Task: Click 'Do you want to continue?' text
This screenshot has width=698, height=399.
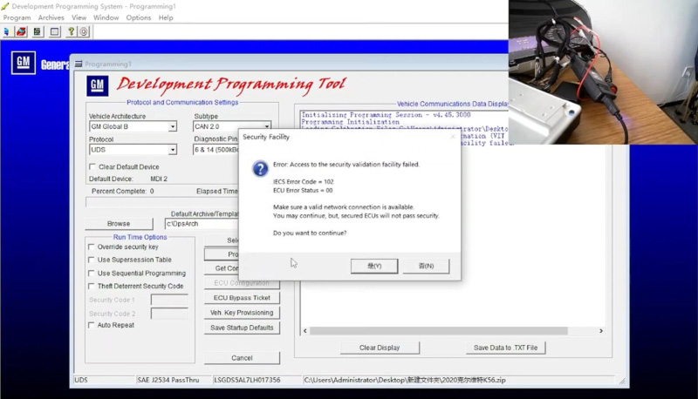Action: pyautogui.click(x=310, y=233)
